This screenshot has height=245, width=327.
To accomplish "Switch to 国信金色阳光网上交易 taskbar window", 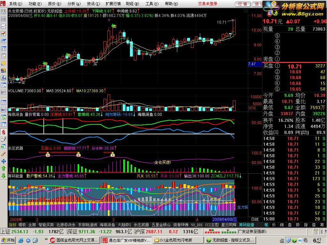I will coord(75,240).
